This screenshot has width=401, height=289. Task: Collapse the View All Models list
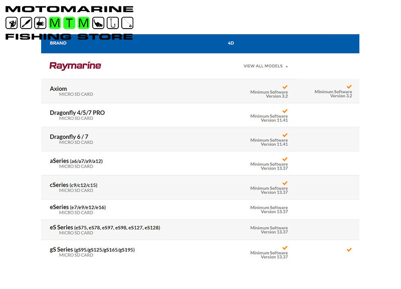point(266,66)
